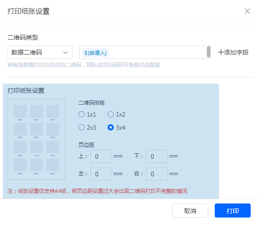Click the plus icon to add field

[221, 52]
